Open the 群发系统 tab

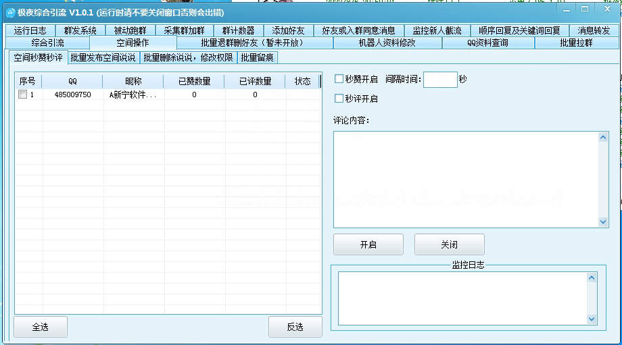80,30
